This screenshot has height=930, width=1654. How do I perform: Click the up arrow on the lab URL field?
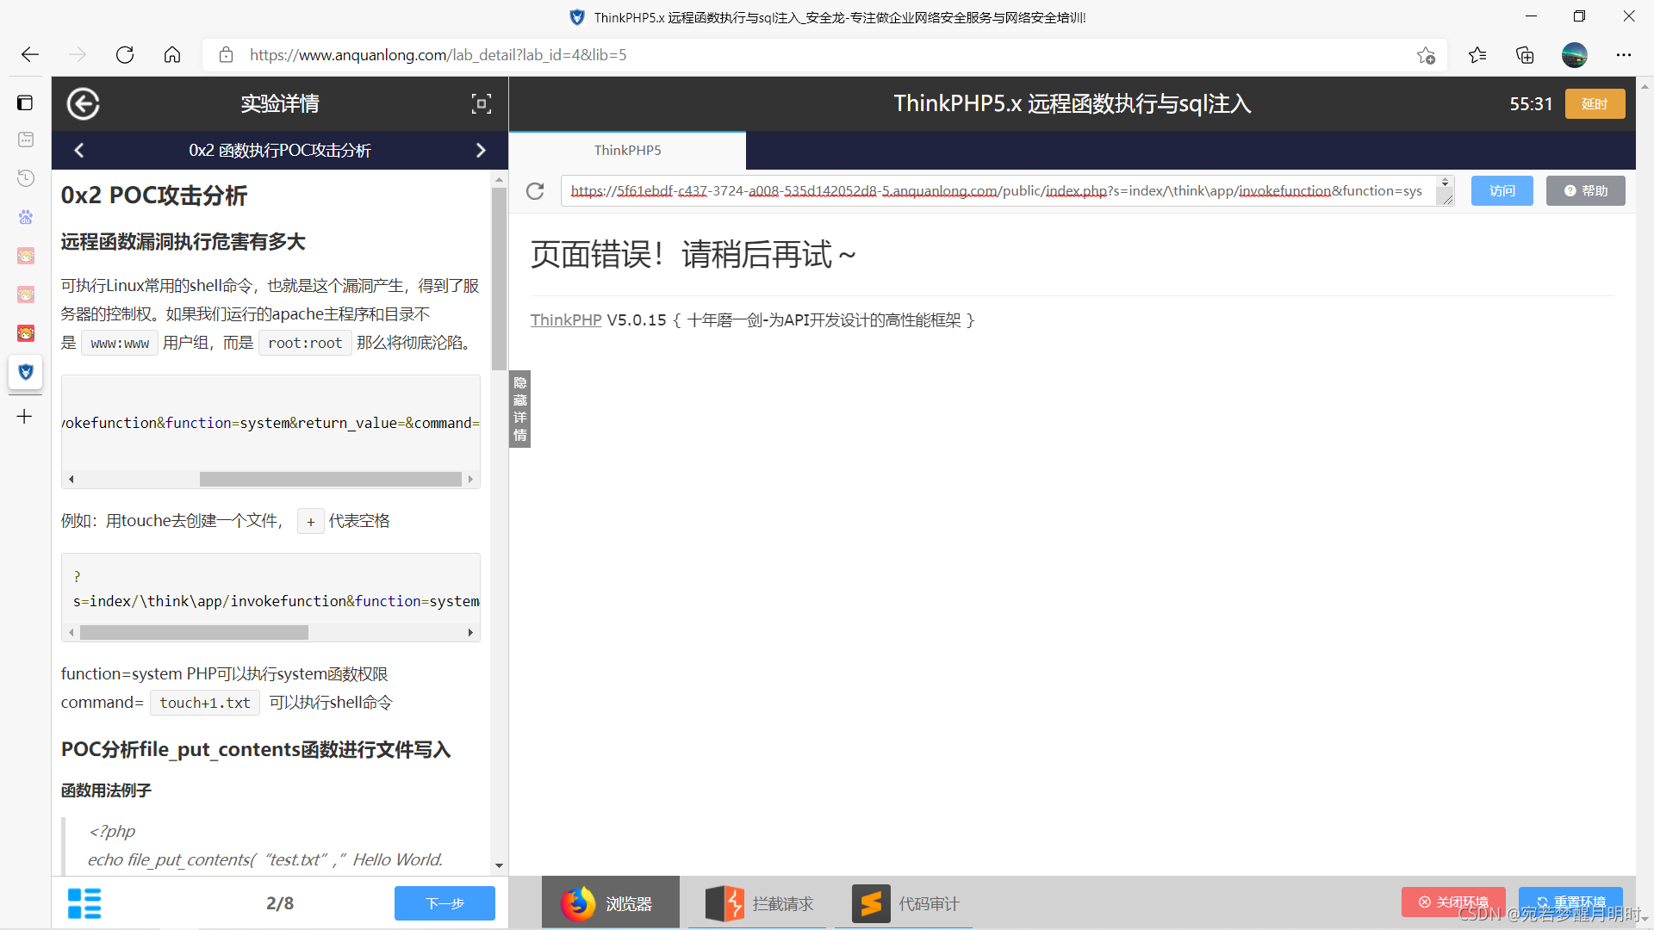(x=1446, y=183)
